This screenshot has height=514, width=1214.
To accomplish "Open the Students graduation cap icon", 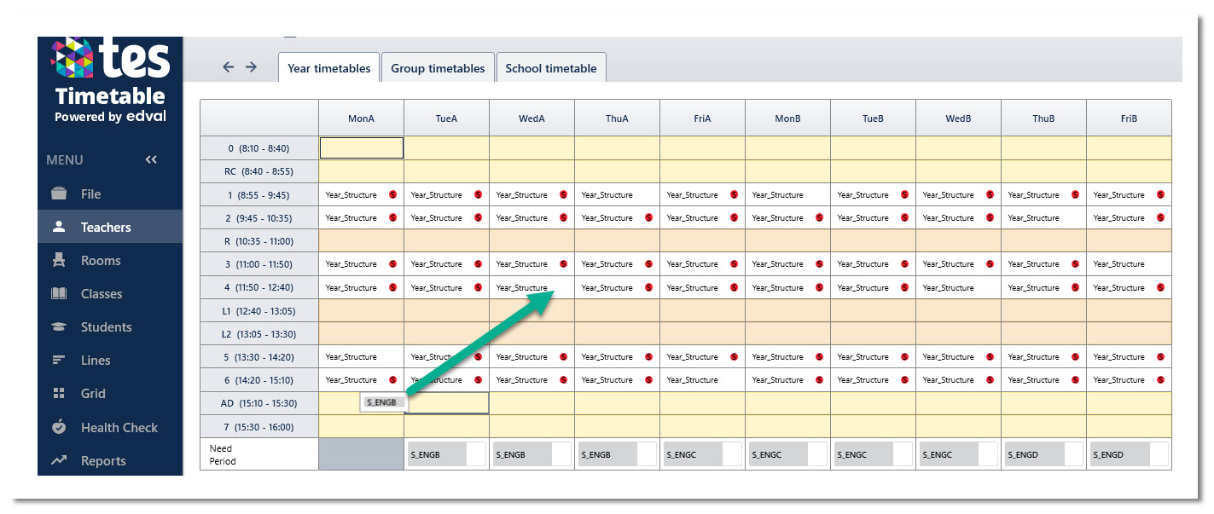I will tap(59, 326).
